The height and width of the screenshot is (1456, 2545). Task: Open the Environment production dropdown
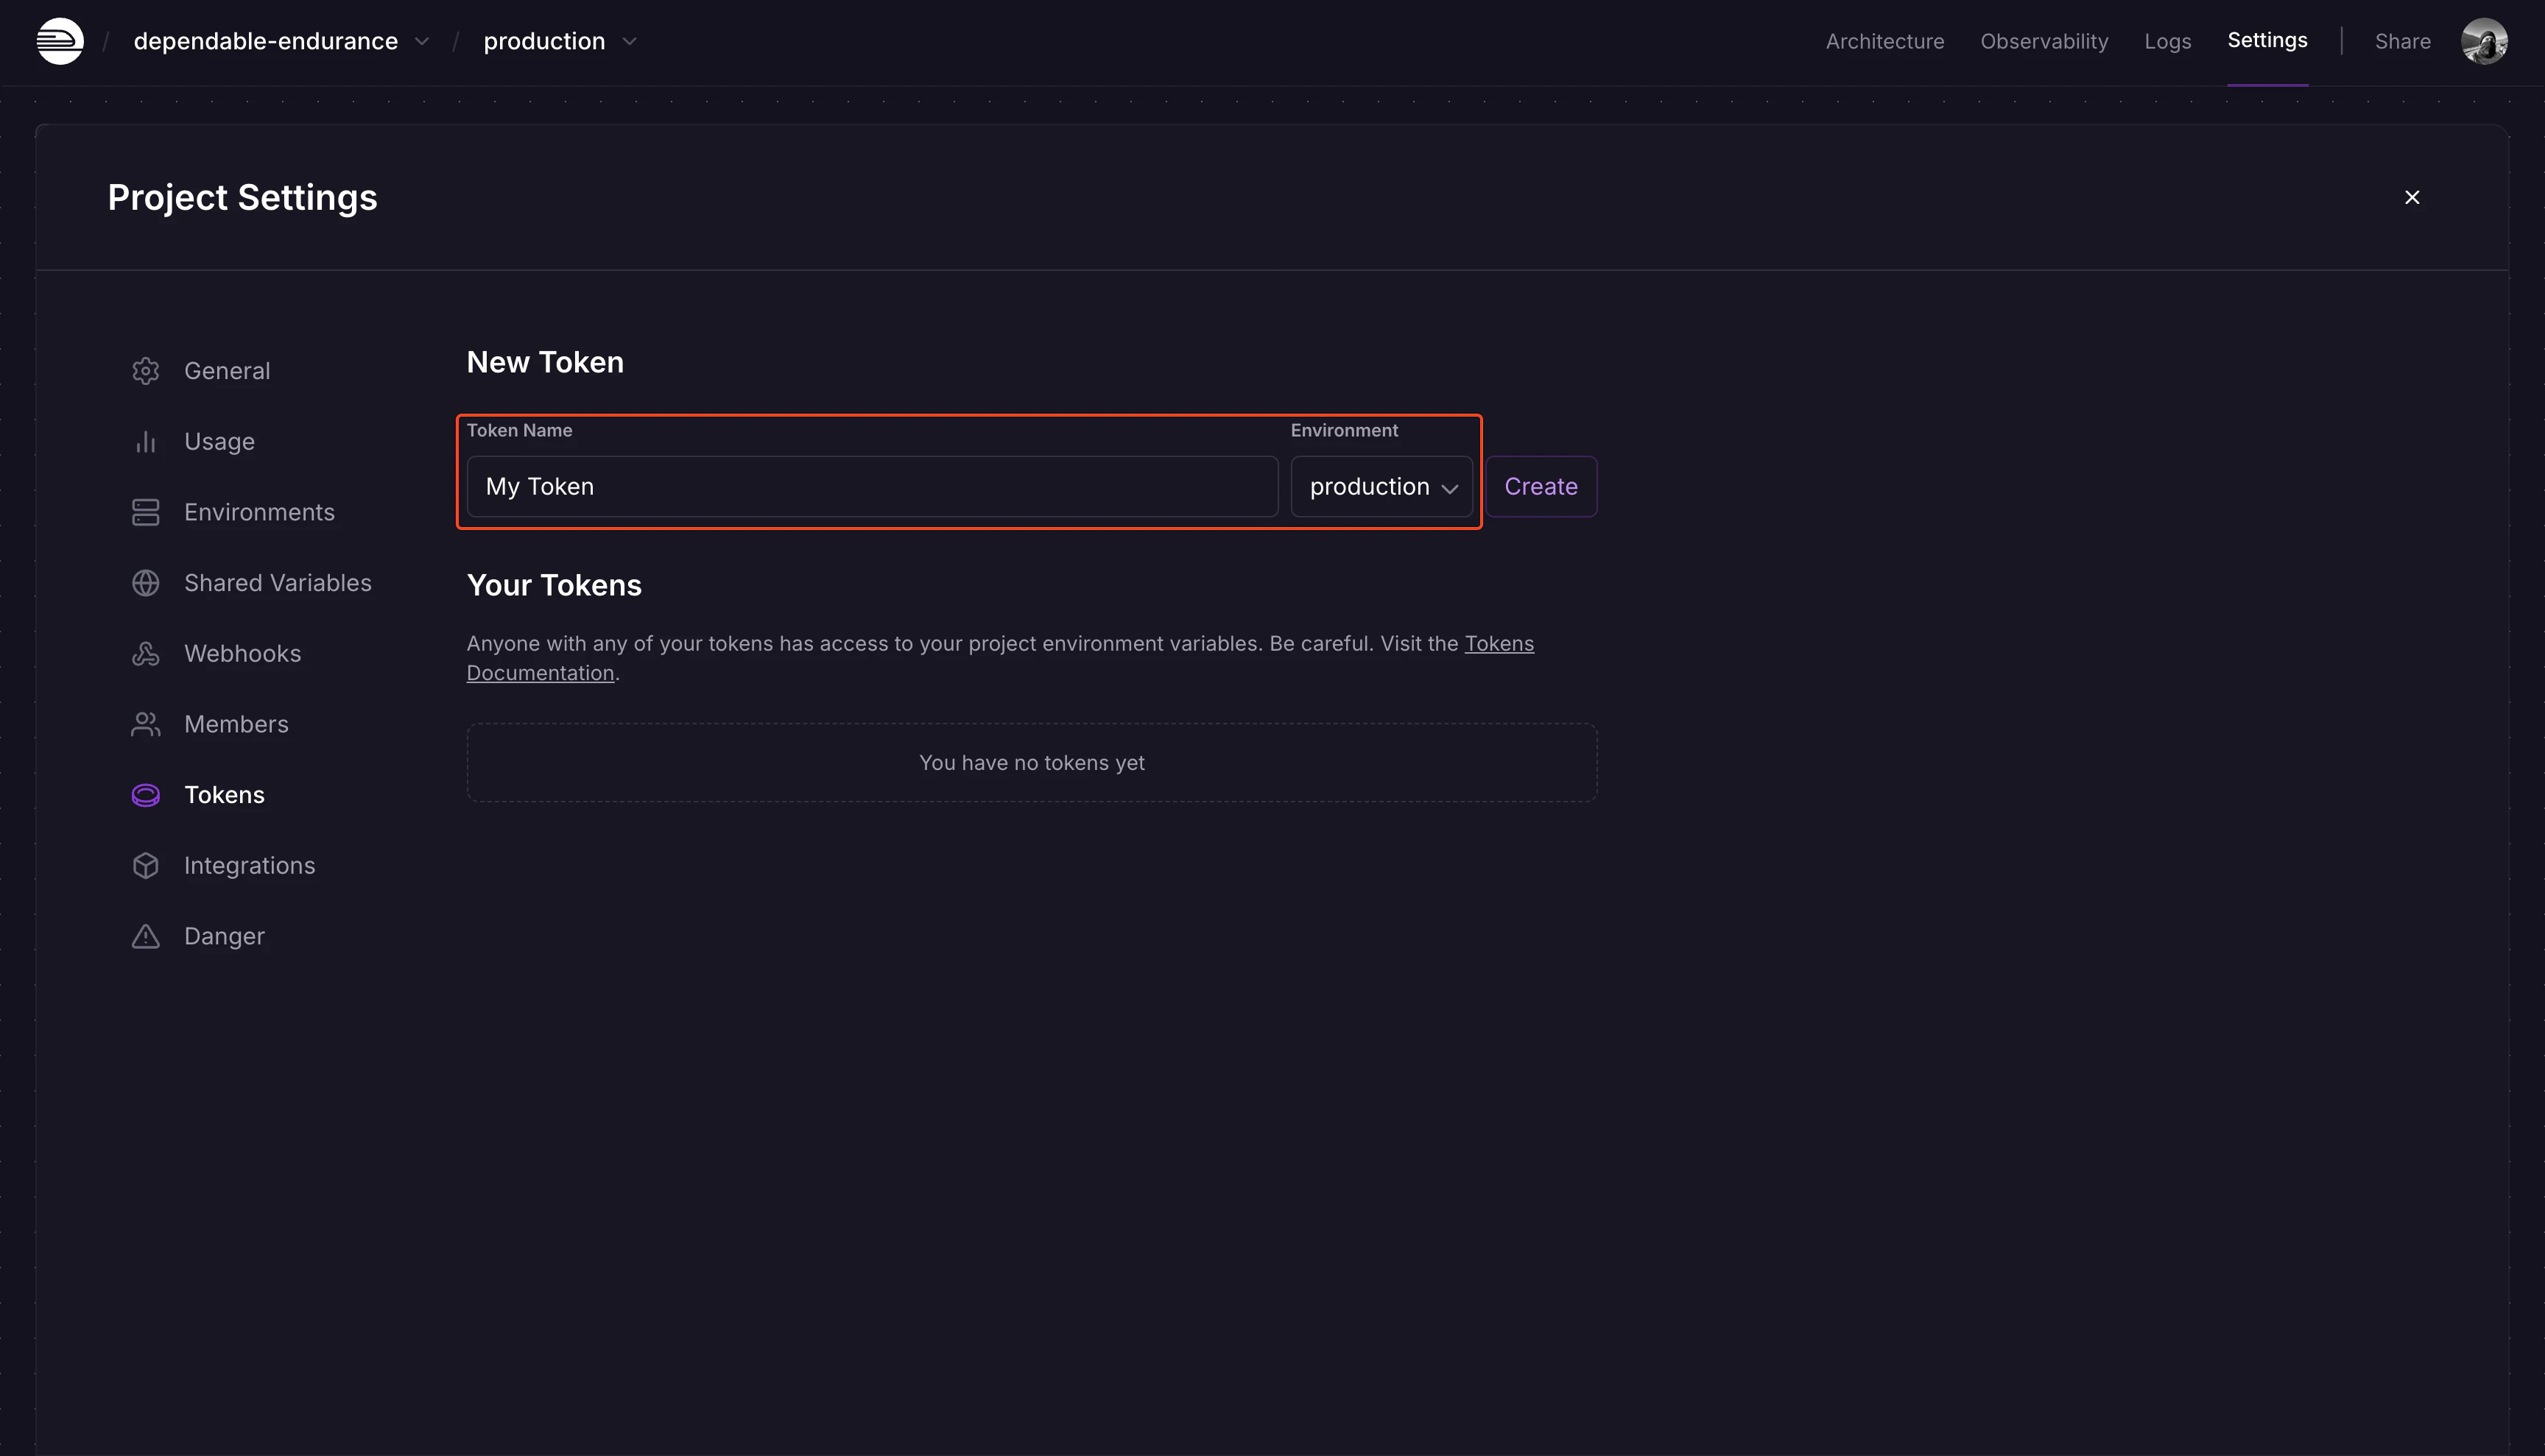pyautogui.click(x=1381, y=487)
